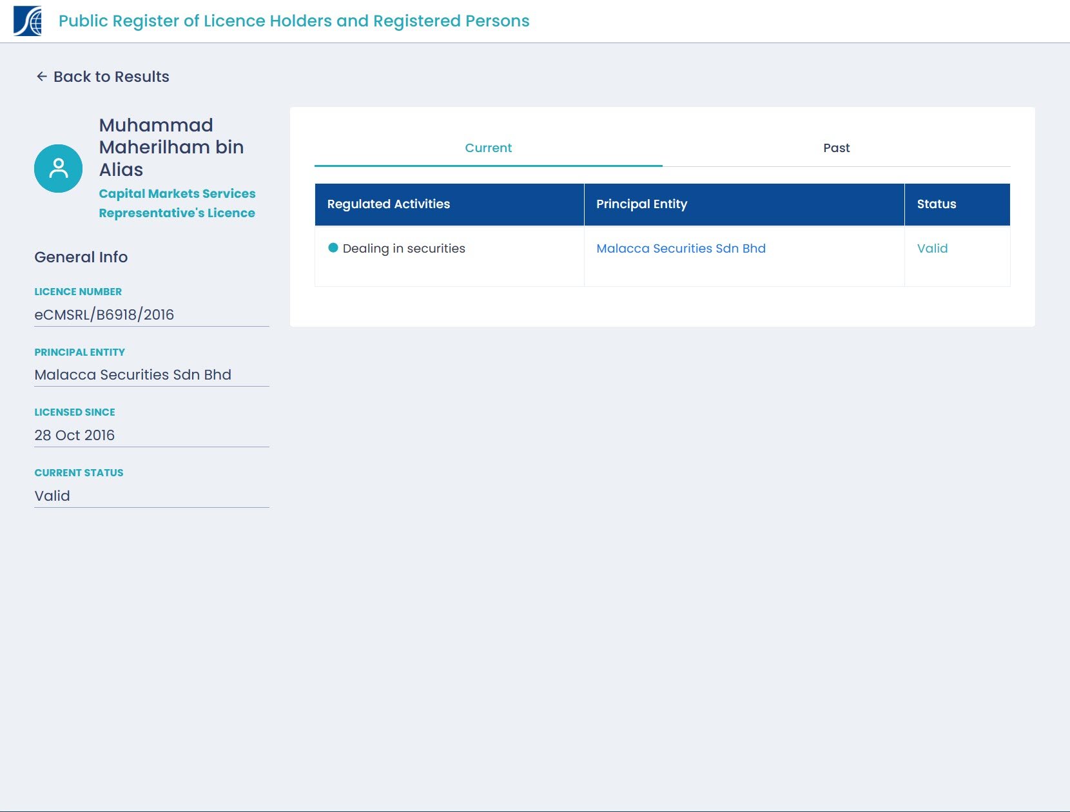
Task: Click the Securities Commission logo icon
Action: [x=28, y=21]
